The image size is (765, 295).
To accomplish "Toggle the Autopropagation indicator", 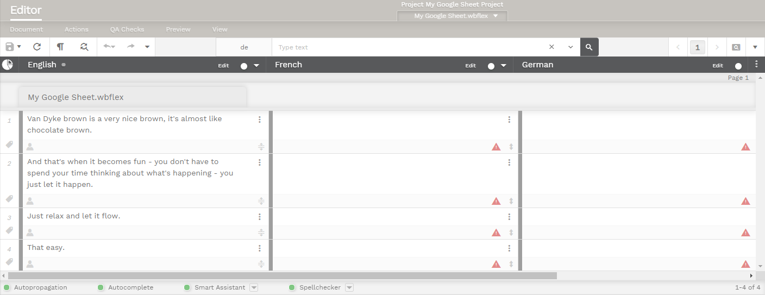I will [x=7, y=287].
